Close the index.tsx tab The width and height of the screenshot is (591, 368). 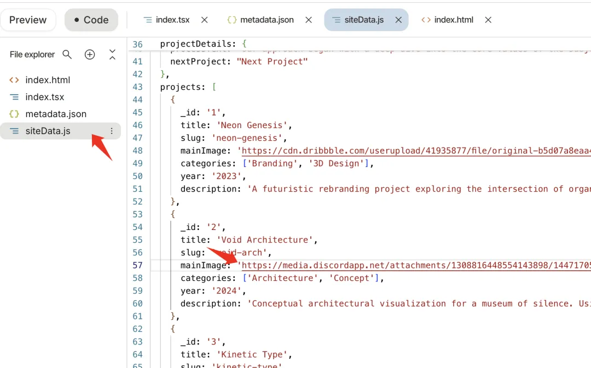click(x=205, y=20)
